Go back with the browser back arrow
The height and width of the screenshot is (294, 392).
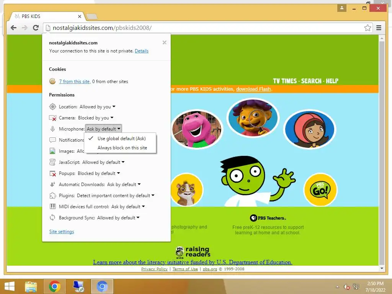tap(13, 28)
